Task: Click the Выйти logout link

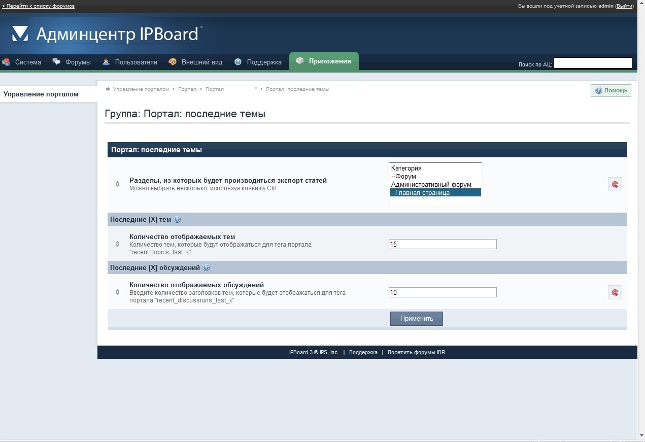Action: [624, 6]
